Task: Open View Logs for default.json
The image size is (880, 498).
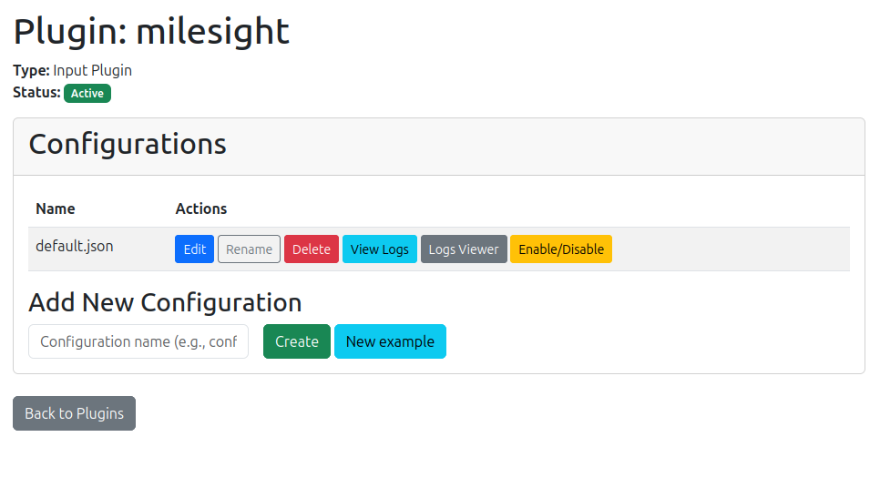Action: point(379,249)
